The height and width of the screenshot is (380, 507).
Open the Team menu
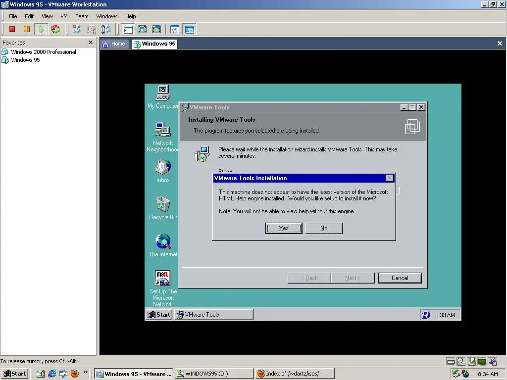pos(82,16)
